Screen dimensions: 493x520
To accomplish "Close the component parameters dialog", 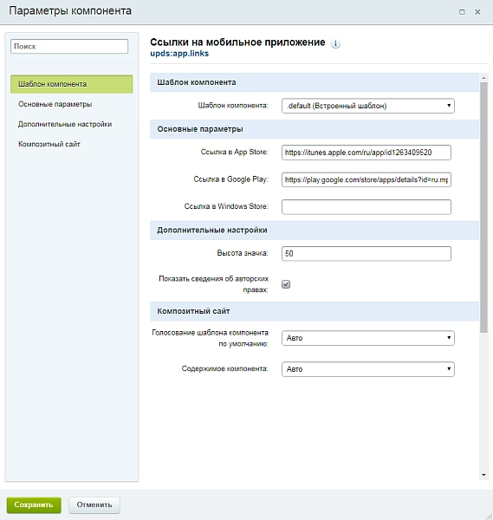I will click(477, 12).
